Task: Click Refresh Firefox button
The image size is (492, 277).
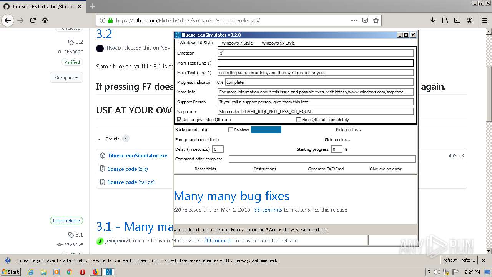Action: pyautogui.click(x=459, y=260)
